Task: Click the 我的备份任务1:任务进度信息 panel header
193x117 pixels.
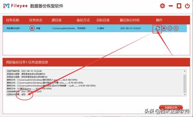Action: pos(96,62)
